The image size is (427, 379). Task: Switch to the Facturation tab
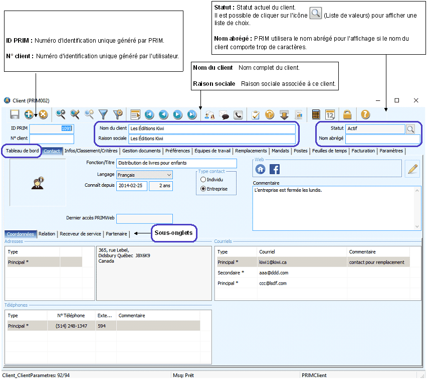click(363, 151)
